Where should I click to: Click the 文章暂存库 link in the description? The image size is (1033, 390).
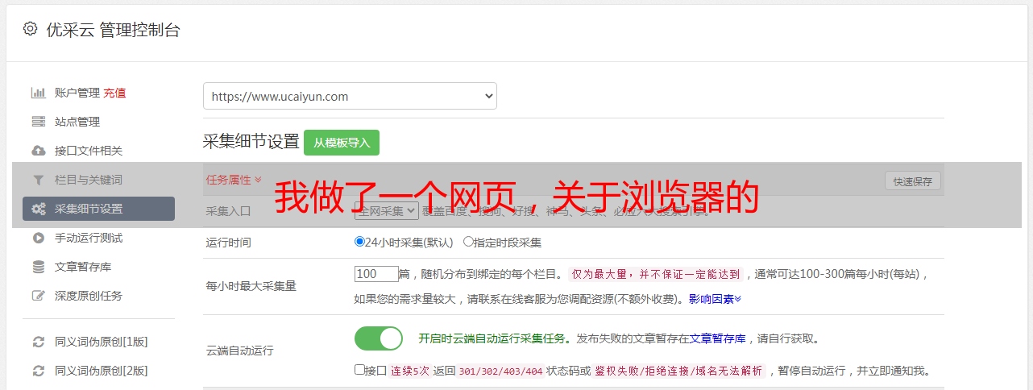point(718,338)
